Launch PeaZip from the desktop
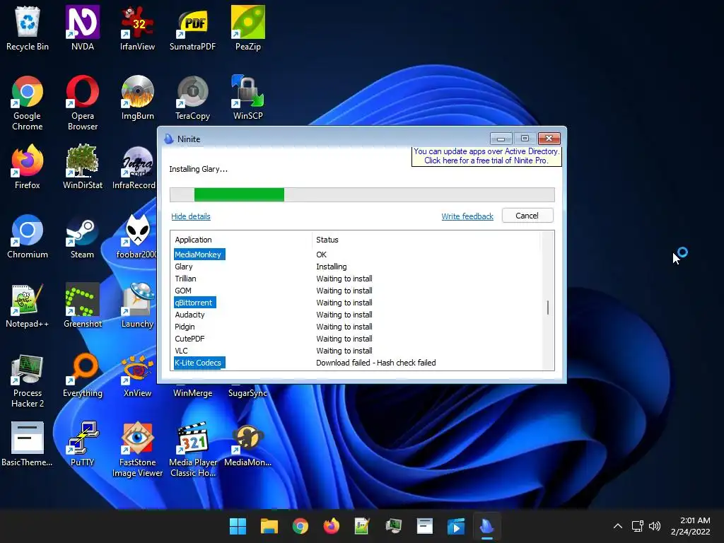 click(x=248, y=28)
